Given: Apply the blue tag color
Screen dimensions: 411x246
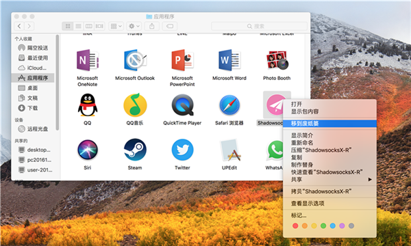Looking at the screenshot, I should click(333, 226).
